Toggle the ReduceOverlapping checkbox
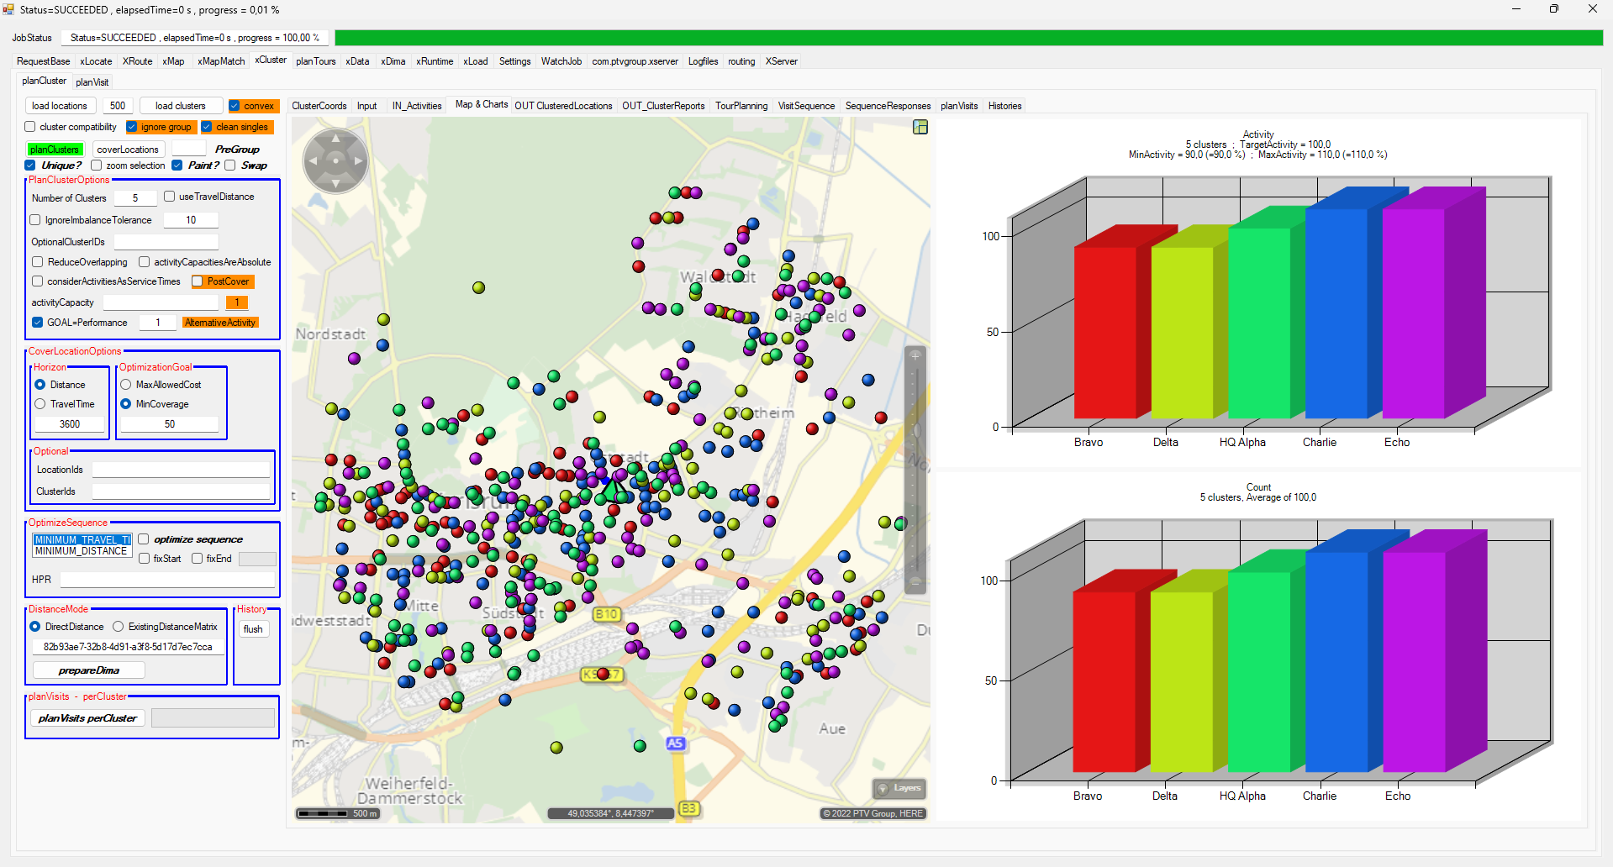Image resolution: width=1613 pixels, height=867 pixels. [38, 262]
